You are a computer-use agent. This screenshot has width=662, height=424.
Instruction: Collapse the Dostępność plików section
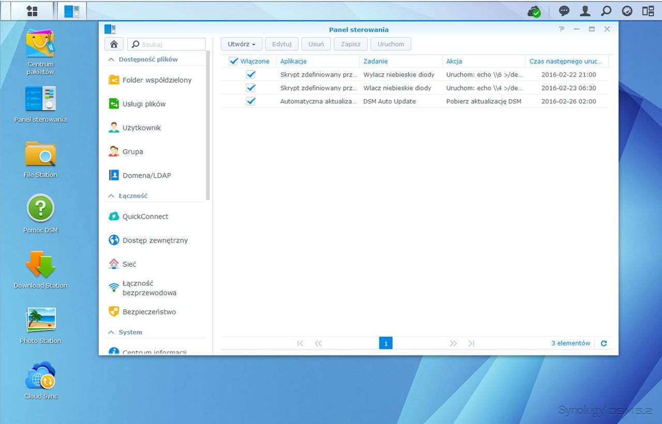111,59
